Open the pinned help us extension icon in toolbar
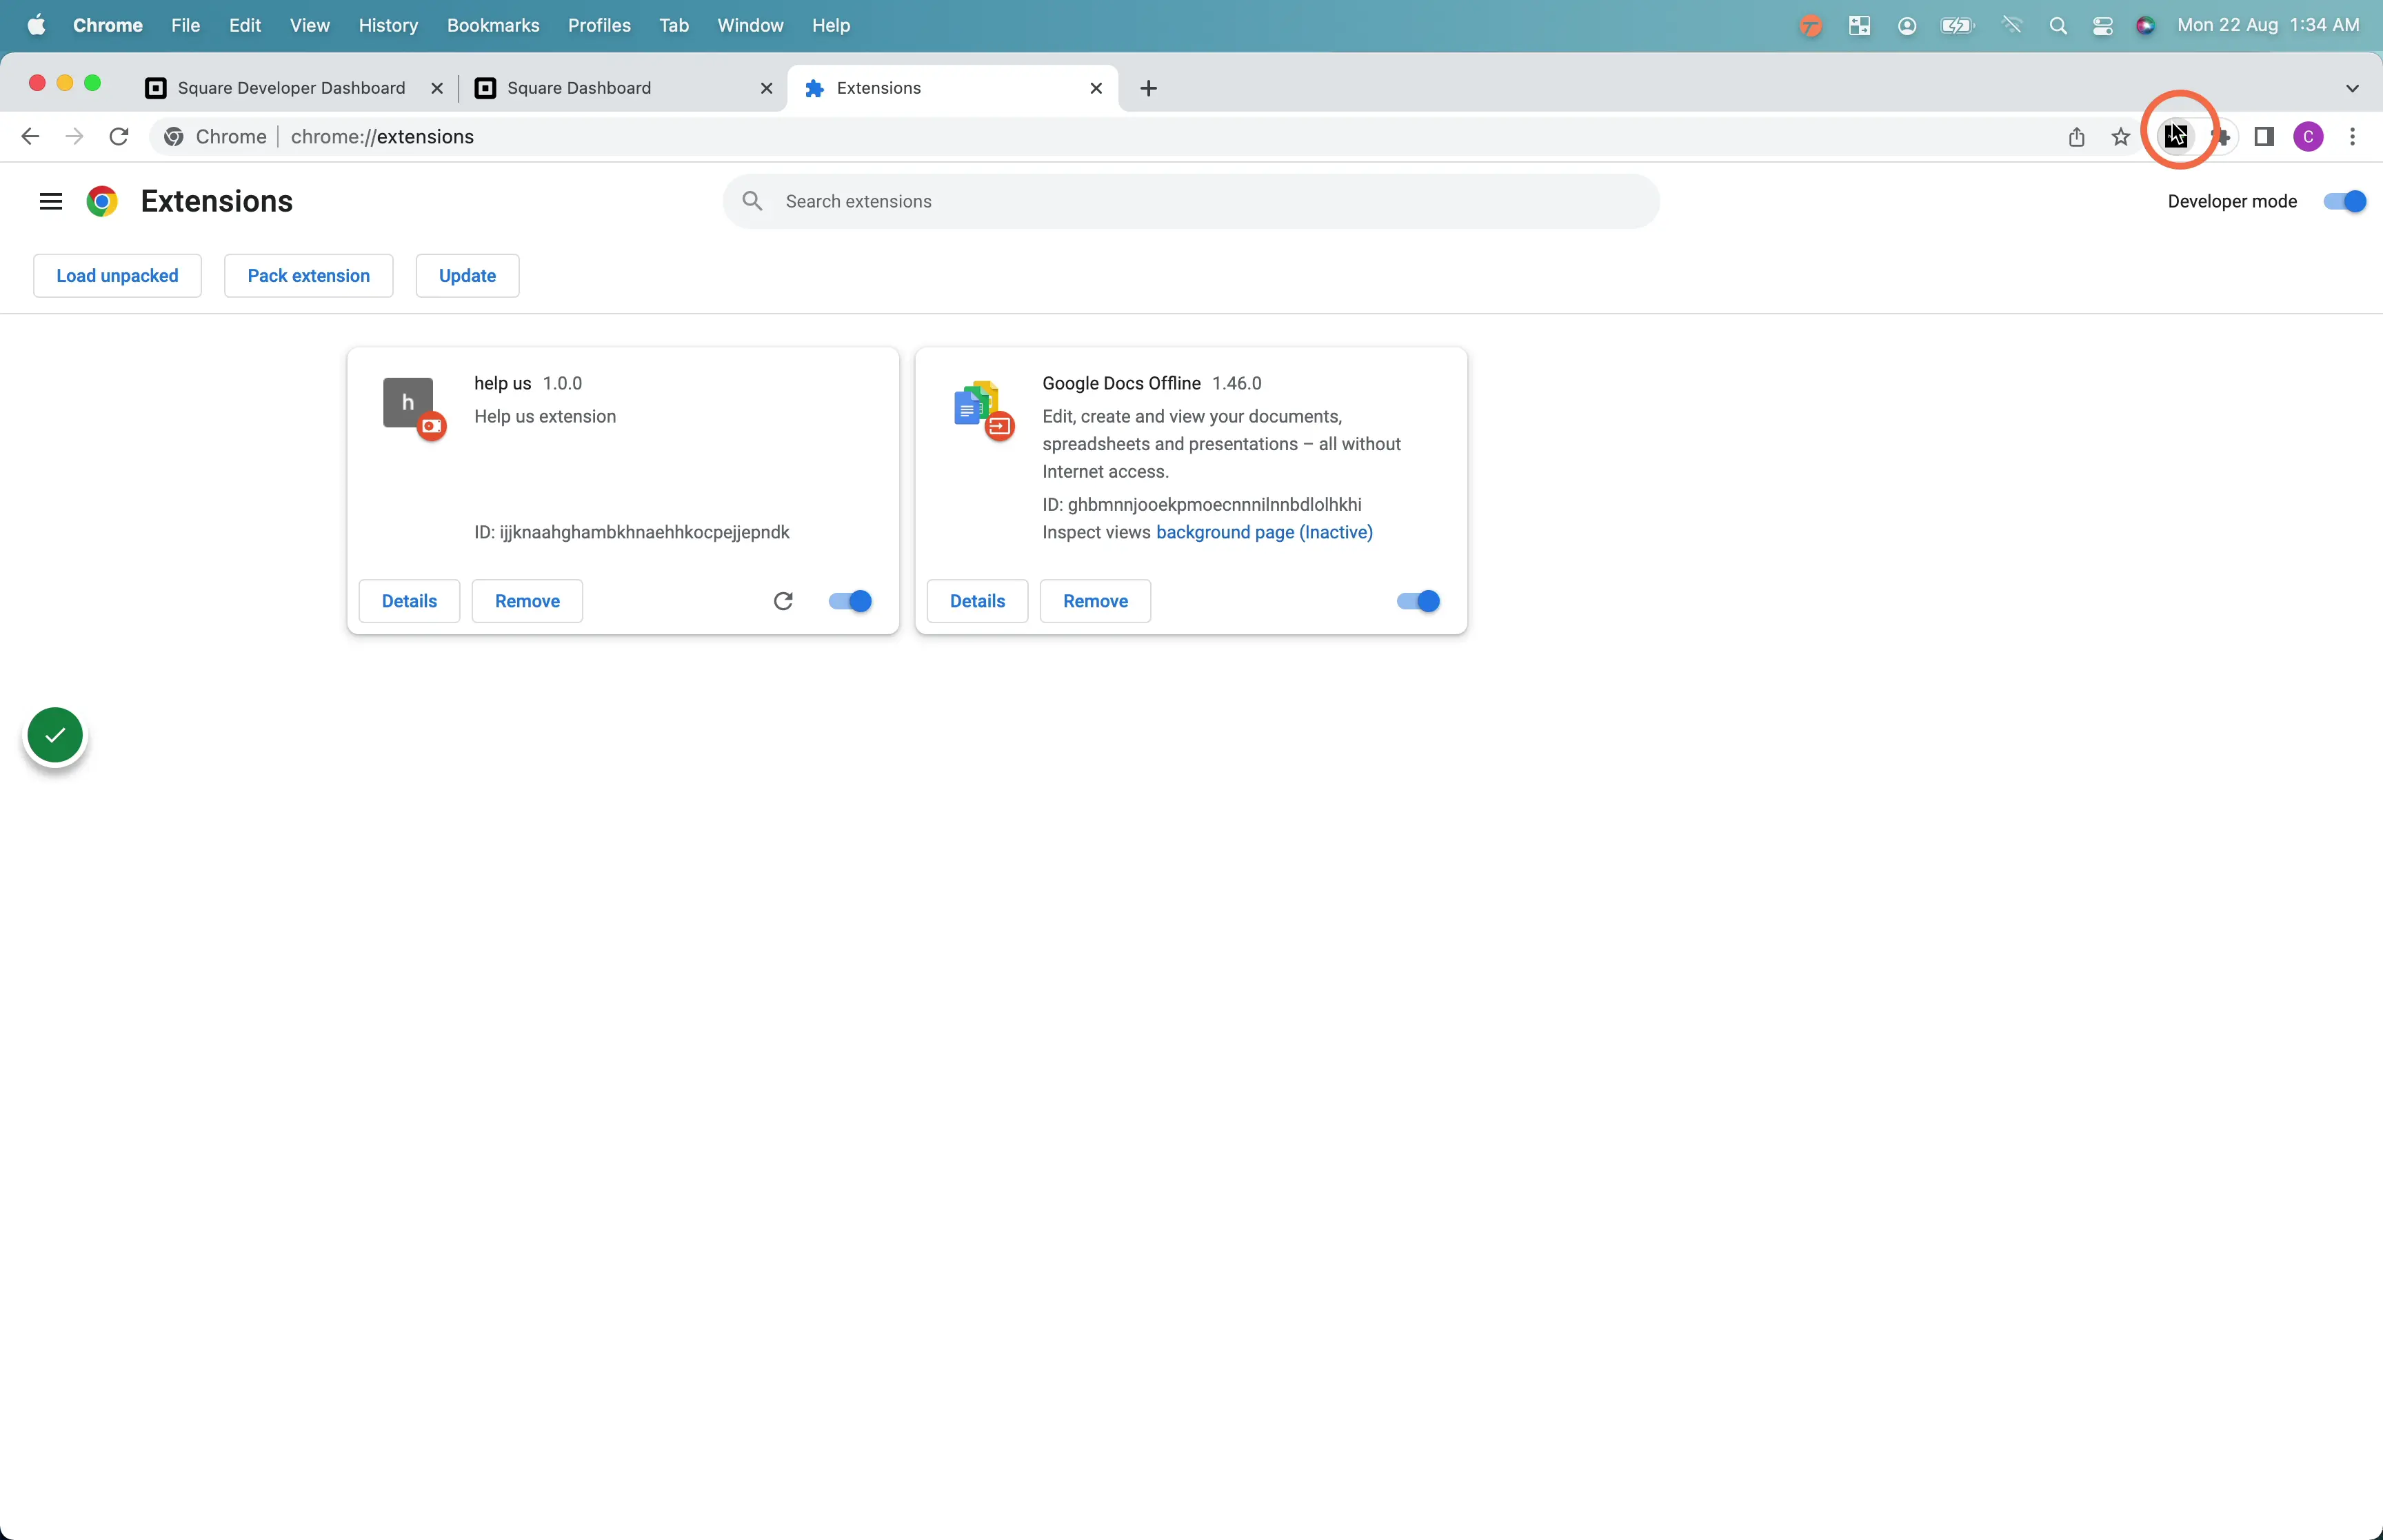The width and height of the screenshot is (2383, 1540). [x=2176, y=137]
